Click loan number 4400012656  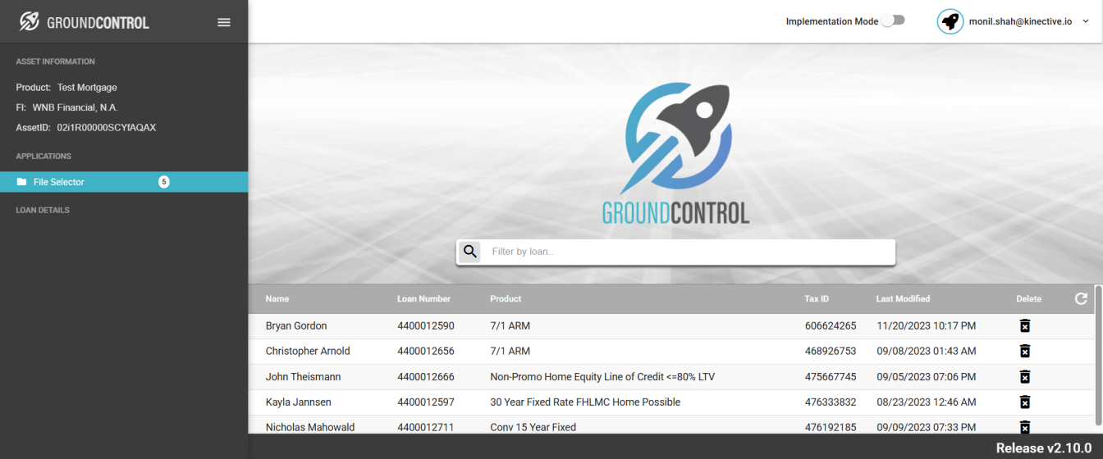click(x=426, y=351)
